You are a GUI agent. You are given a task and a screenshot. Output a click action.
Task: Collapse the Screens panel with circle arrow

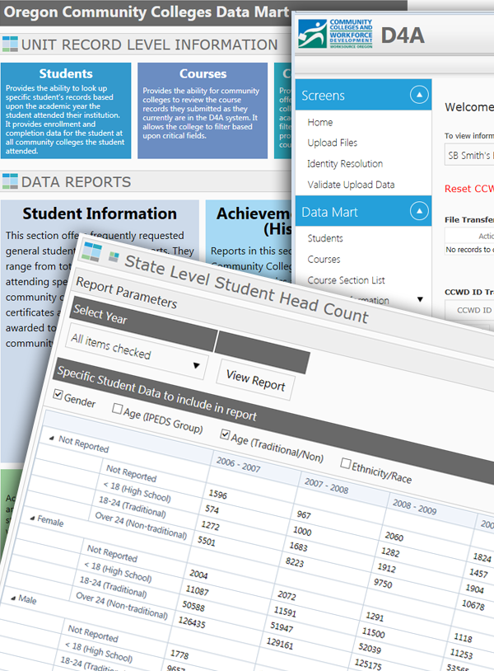[419, 95]
